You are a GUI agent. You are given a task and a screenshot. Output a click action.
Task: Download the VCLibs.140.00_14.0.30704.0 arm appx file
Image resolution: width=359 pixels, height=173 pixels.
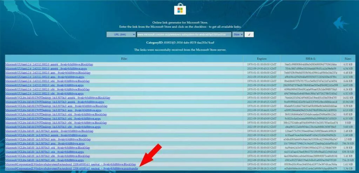pyautogui.click(x=45, y=144)
